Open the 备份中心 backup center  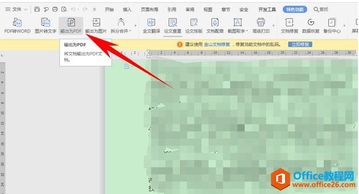[x=332, y=26]
